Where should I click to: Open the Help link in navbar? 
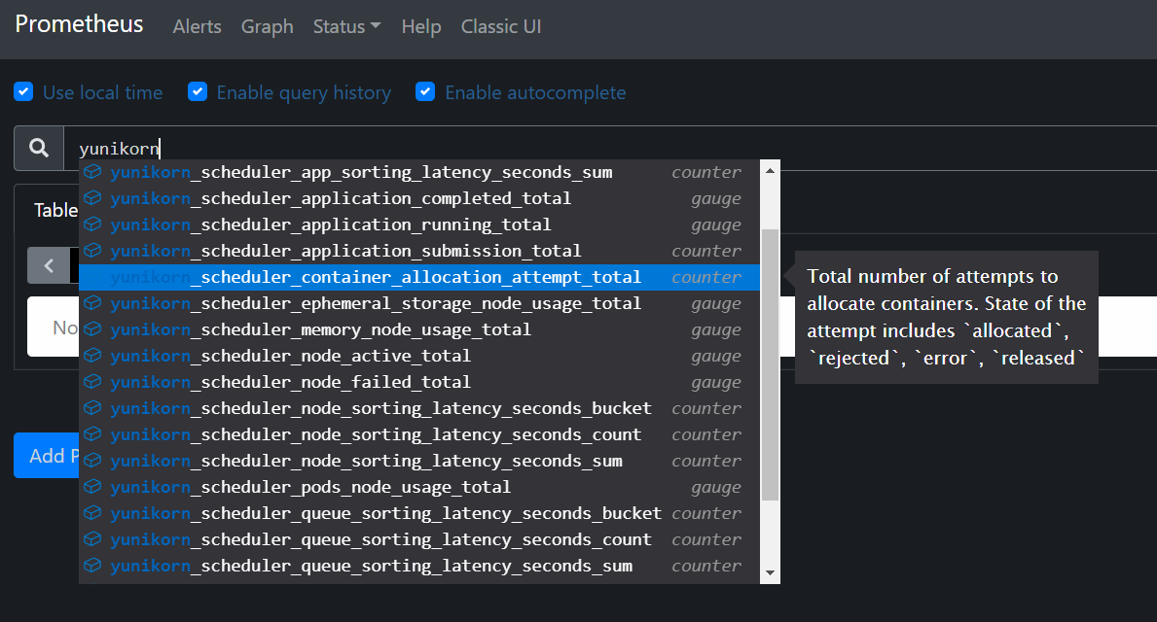(420, 26)
